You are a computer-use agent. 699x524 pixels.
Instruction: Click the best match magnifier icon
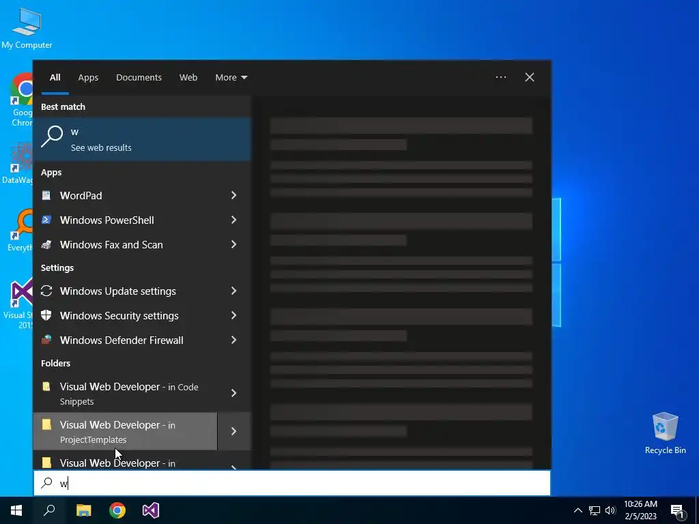pyautogui.click(x=52, y=136)
